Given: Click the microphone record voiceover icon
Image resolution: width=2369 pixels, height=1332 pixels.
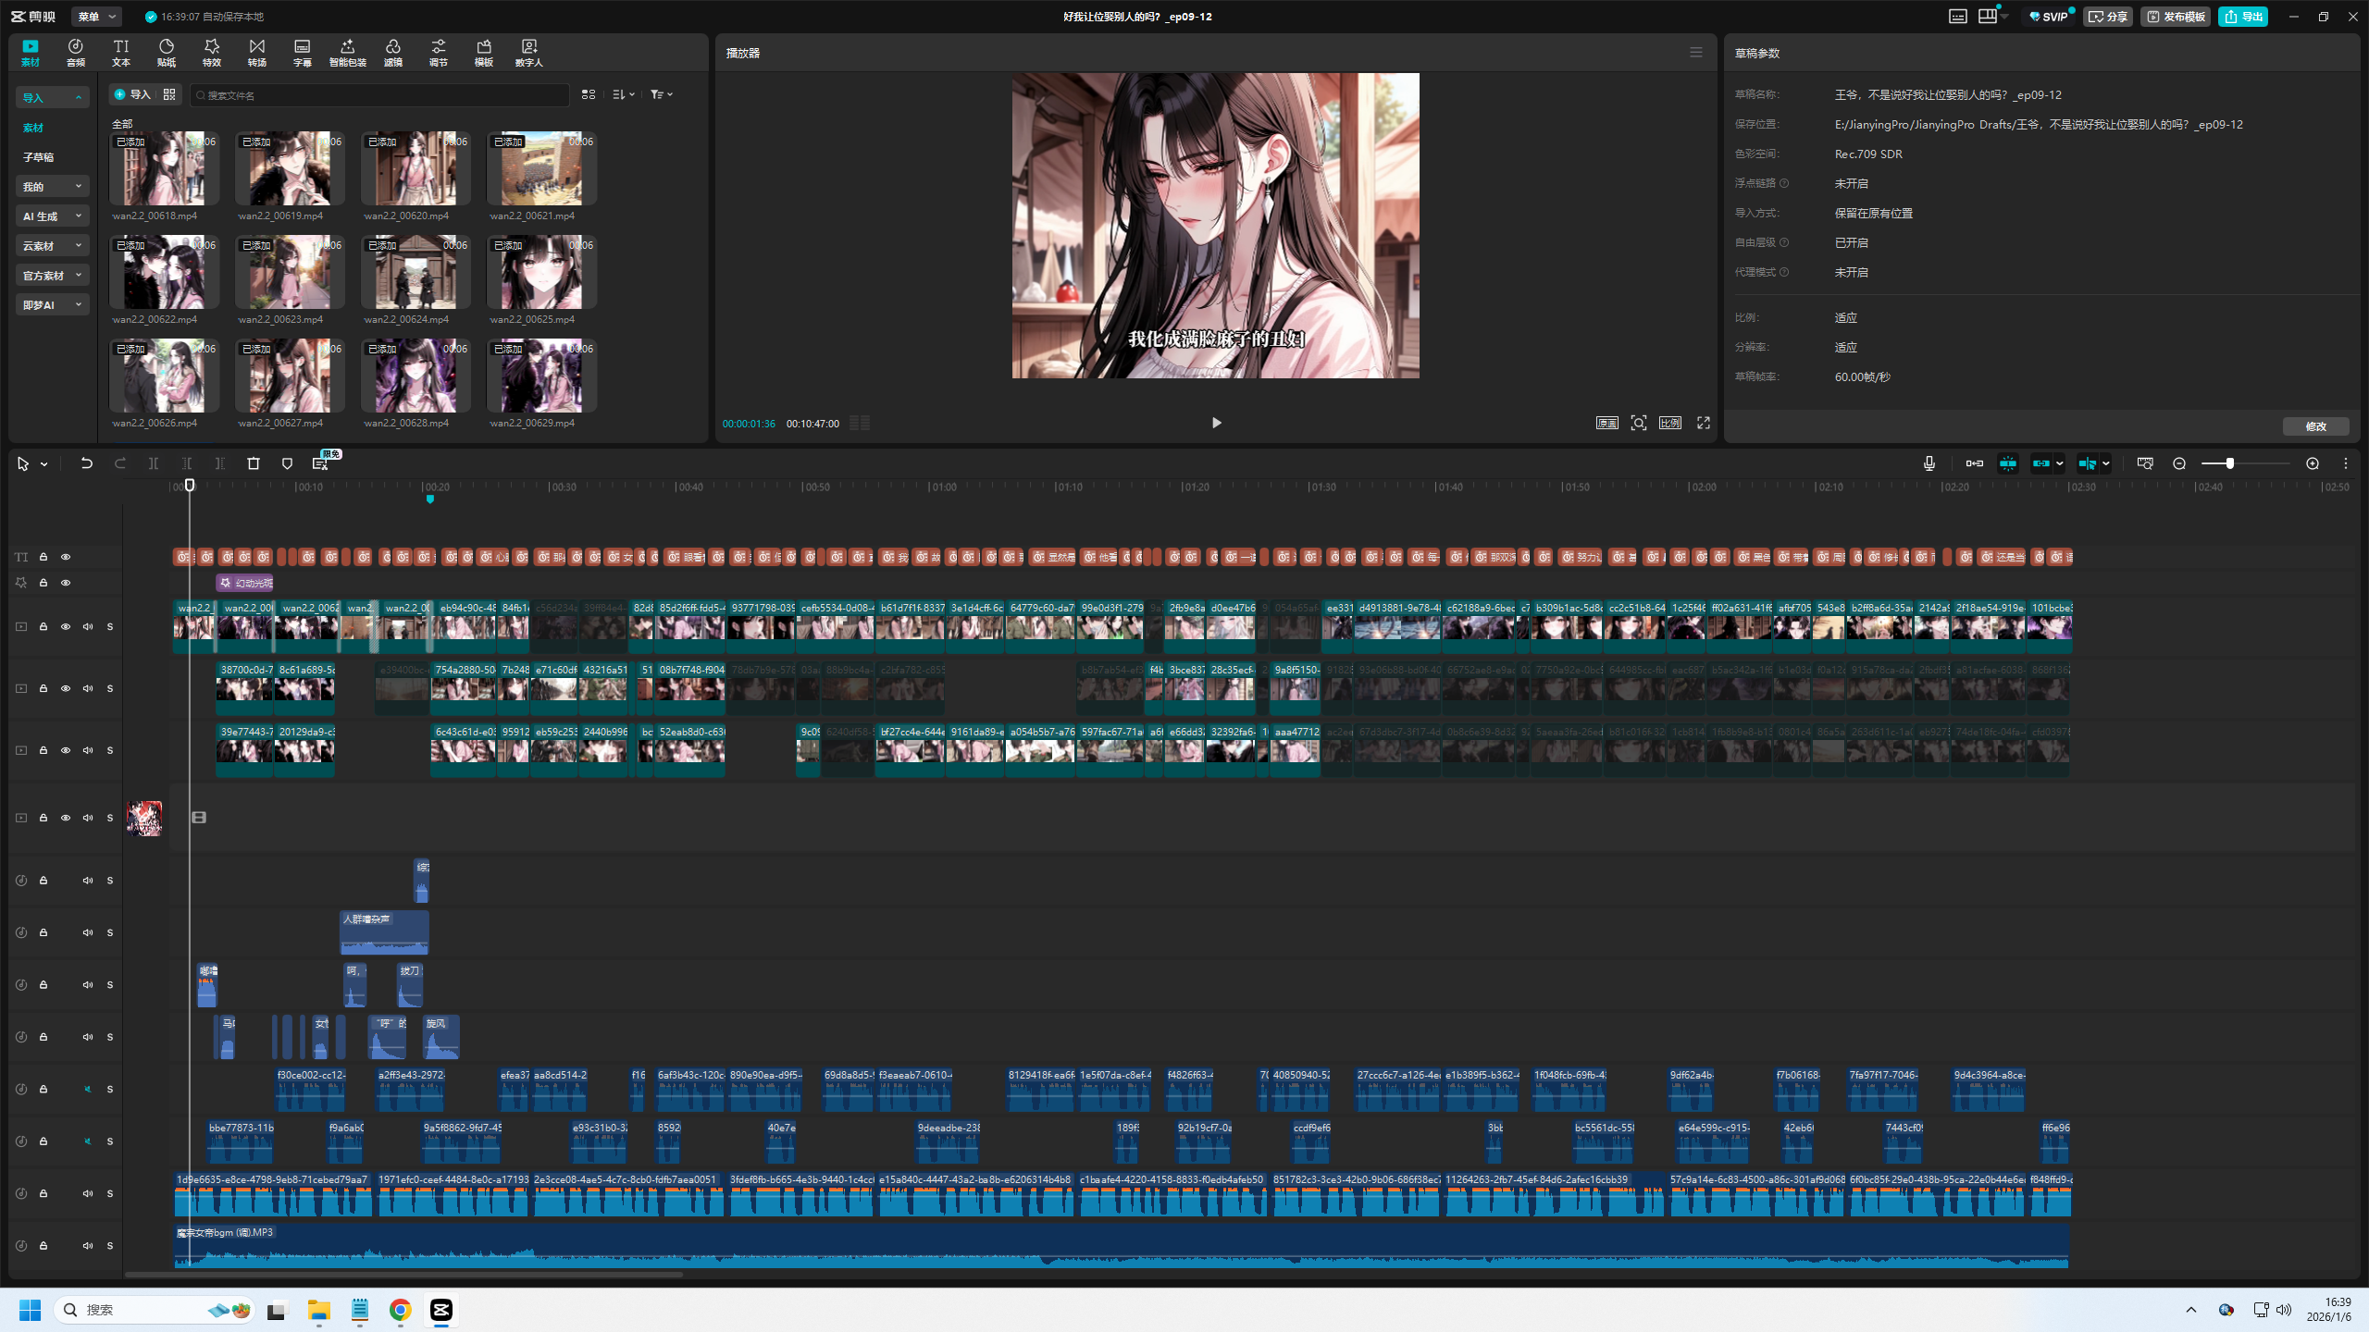Looking at the screenshot, I should [1929, 463].
